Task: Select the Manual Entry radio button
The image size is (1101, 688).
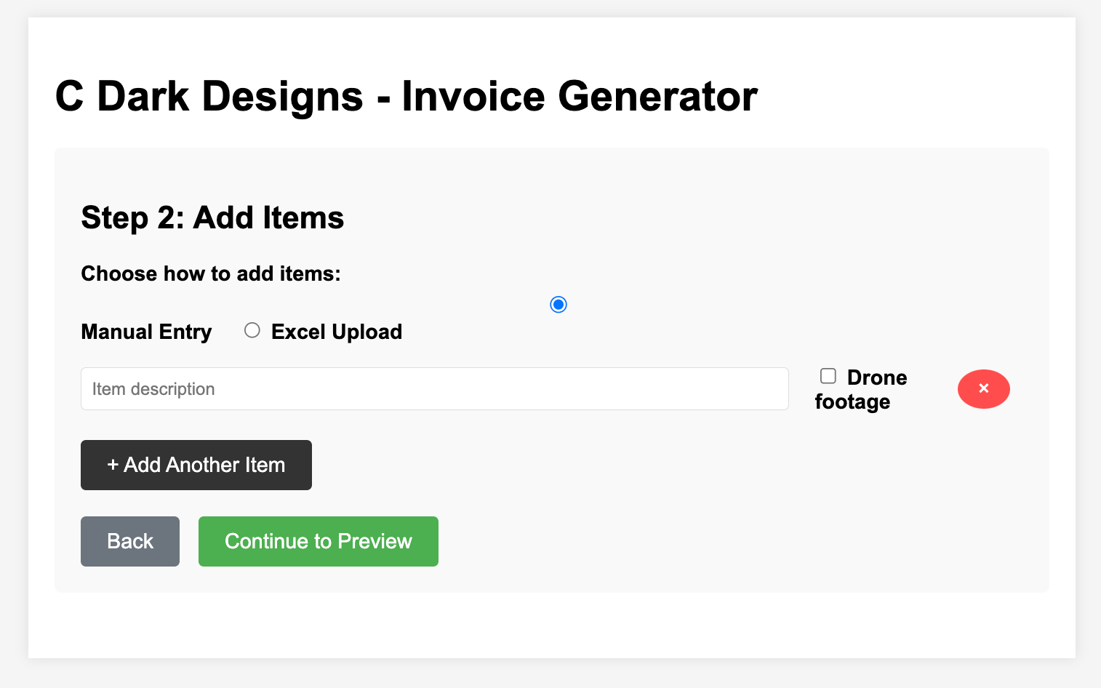Action: [x=558, y=304]
